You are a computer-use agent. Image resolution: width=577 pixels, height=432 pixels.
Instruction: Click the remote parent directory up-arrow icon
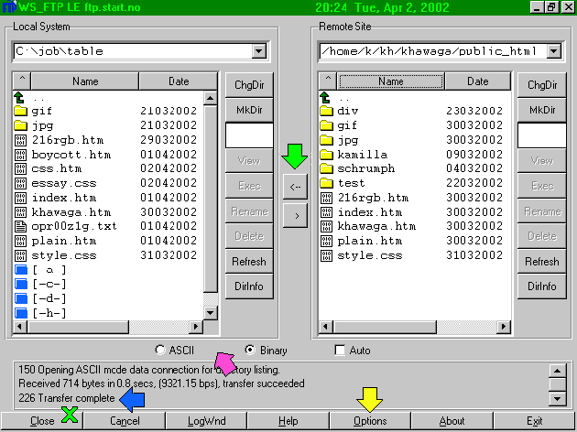325,97
